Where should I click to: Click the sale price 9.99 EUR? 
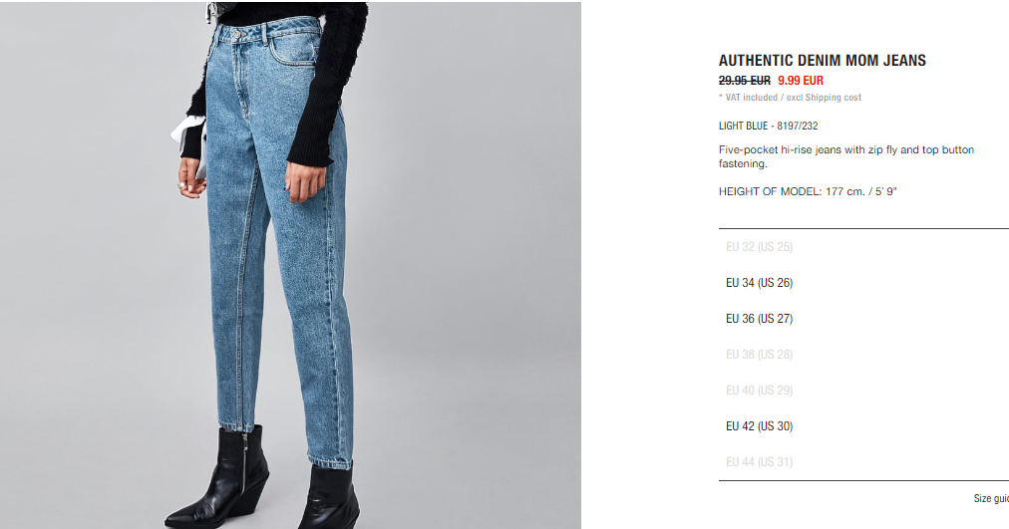pos(801,81)
